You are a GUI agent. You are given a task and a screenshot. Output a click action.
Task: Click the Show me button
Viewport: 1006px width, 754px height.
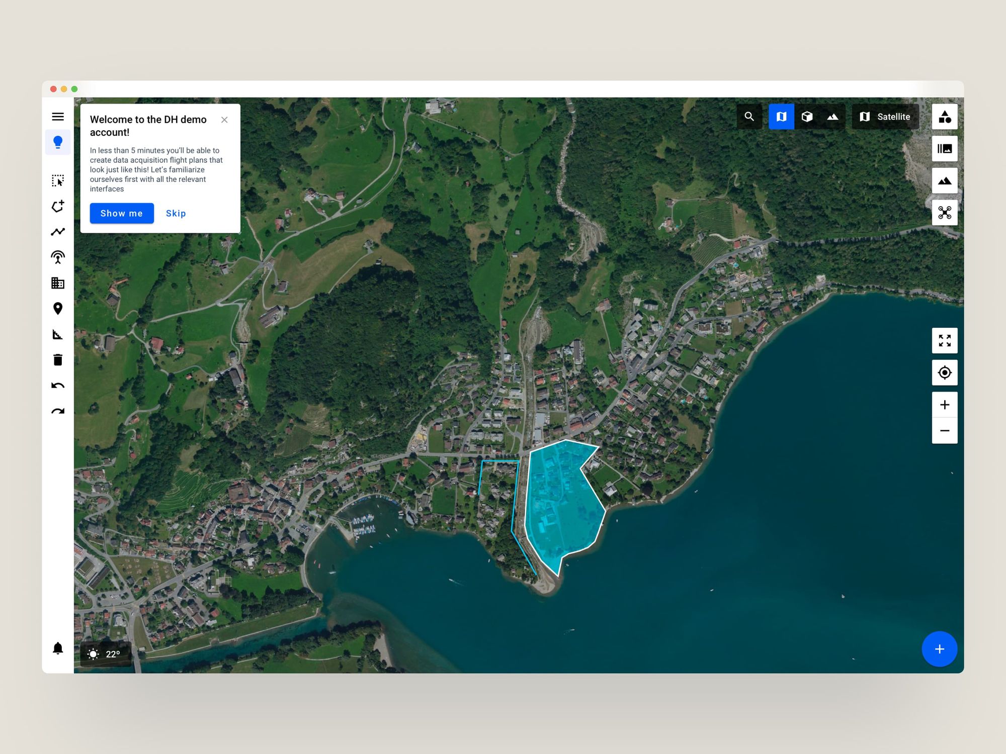click(122, 213)
